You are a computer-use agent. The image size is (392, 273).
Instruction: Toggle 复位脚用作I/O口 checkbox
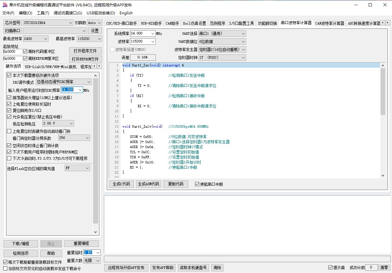tap(9, 110)
